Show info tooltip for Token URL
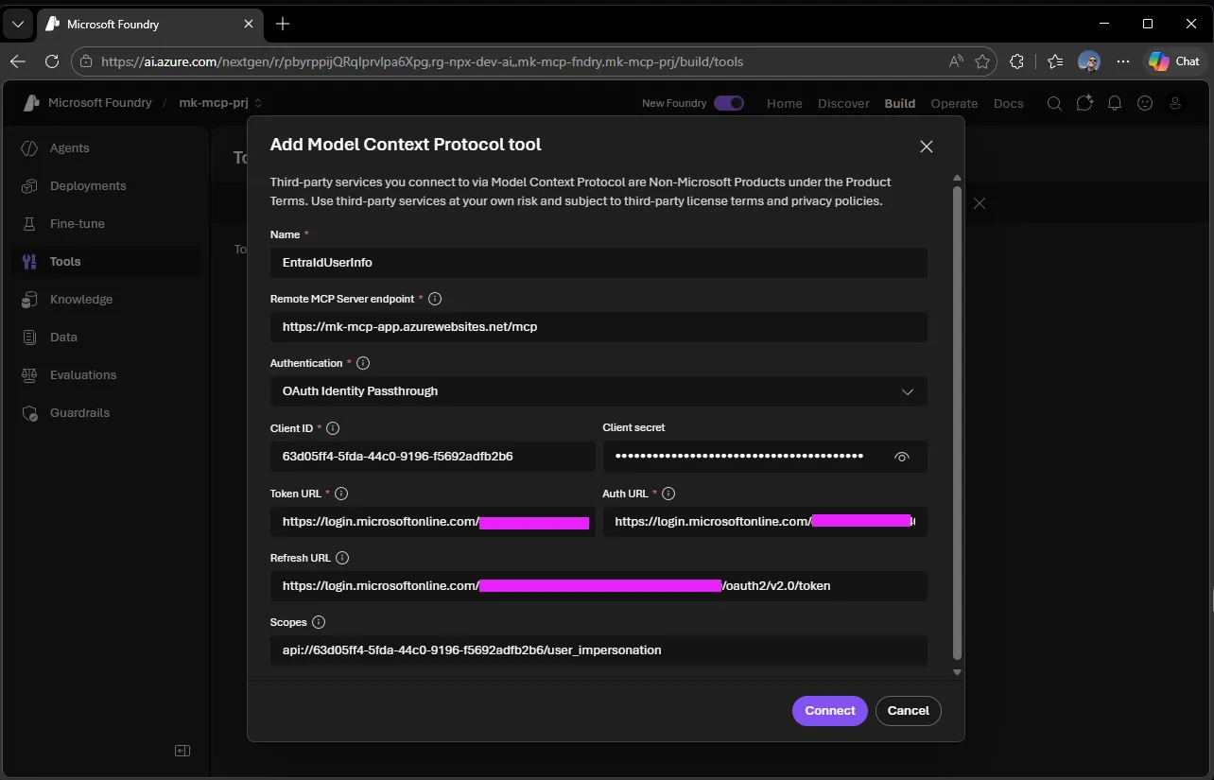Screen dimensions: 1214x780 pyautogui.click(x=341, y=494)
